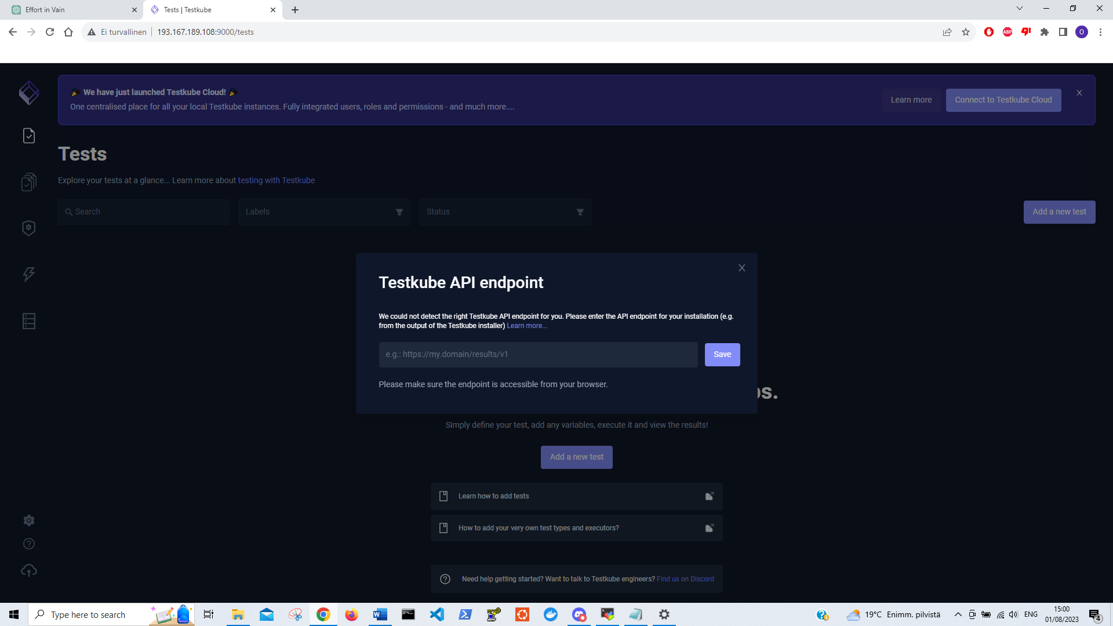
Task: Click Learn more in the cloud banner
Action: tap(911, 100)
